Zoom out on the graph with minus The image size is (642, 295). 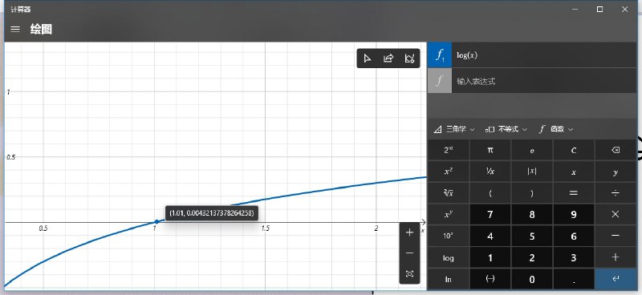point(409,253)
